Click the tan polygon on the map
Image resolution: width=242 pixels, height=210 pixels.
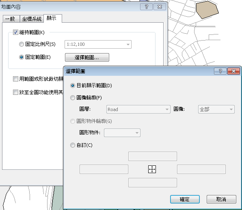click(x=207, y=9)
